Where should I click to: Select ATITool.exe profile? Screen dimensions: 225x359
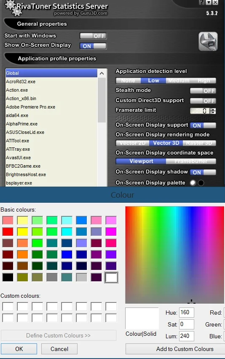tap(51, 141)
